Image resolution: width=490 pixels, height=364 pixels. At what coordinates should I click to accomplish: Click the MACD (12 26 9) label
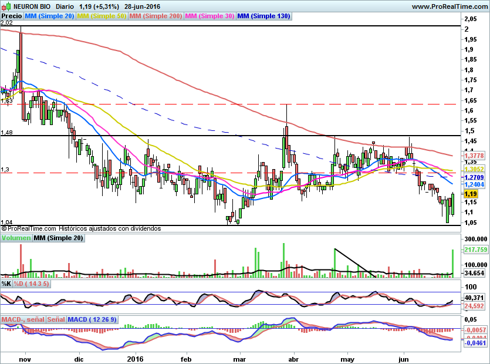tap(92, 319)
